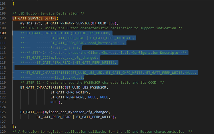Click the STEP 1 comment on line 108
The height and width of the screenshot is (134, 214).
click(x=101, y=28)
